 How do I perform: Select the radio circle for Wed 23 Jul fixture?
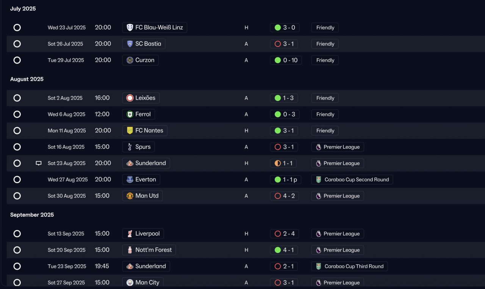[17, 28]
